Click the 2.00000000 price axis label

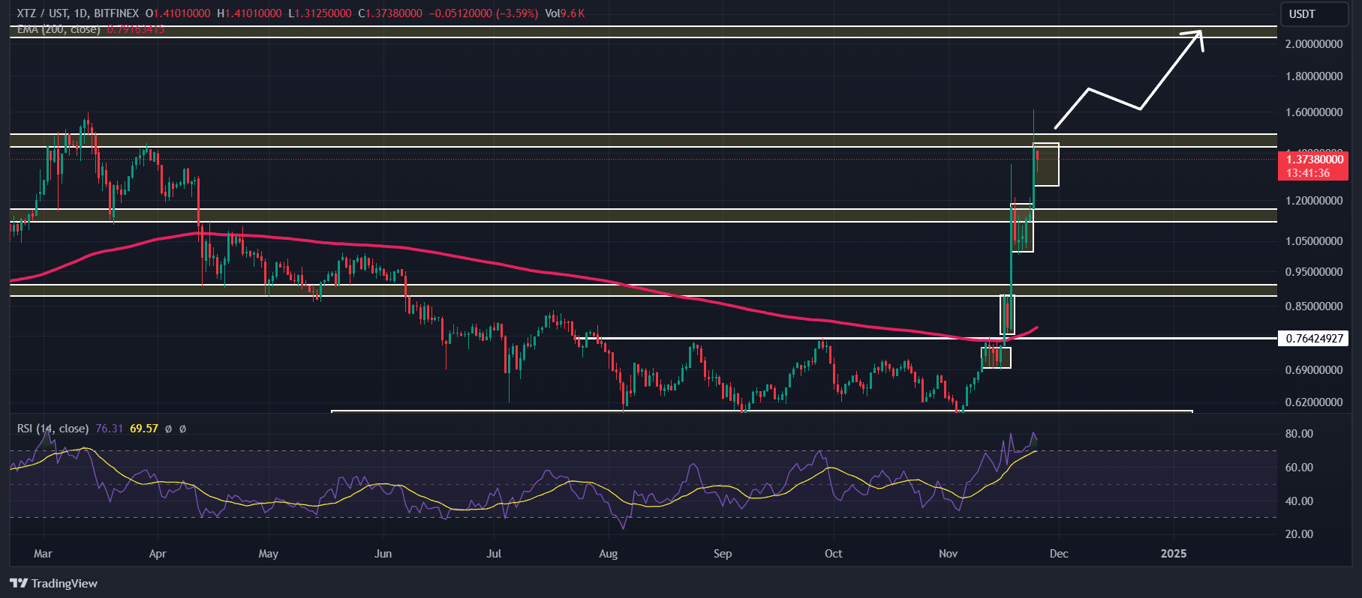[x=1314, y=44]
